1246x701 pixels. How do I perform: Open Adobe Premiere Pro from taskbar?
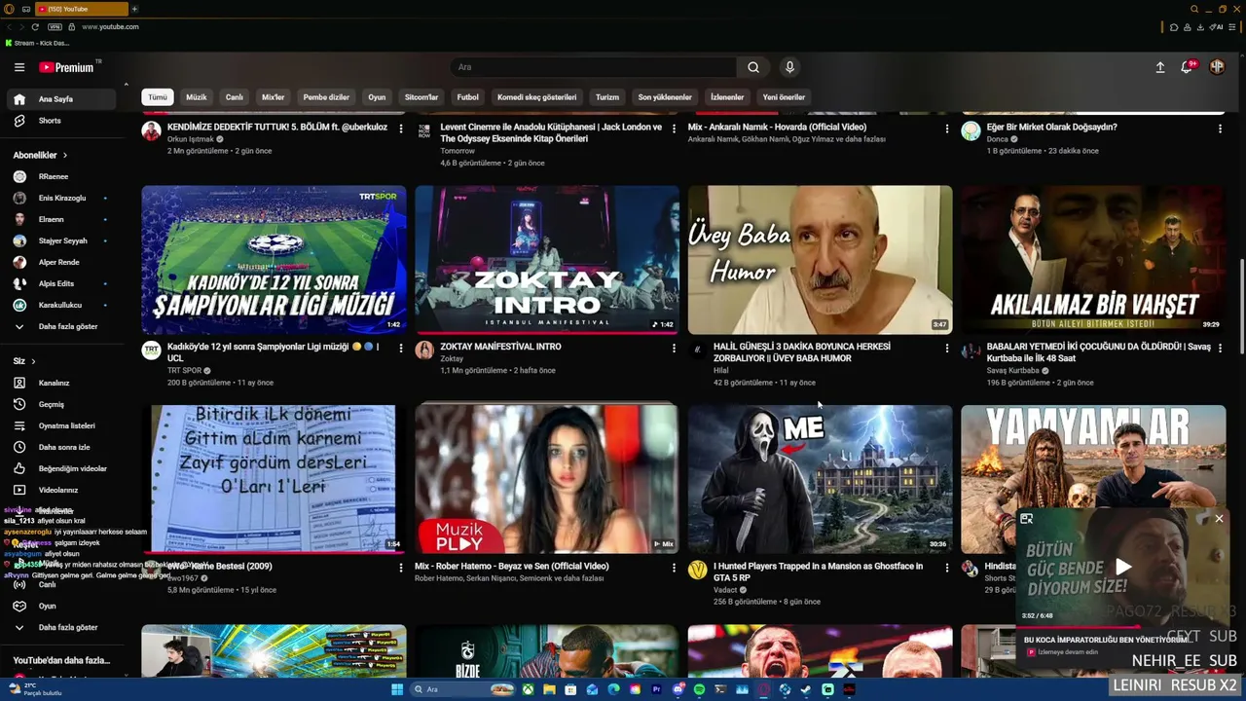[656, 689]
